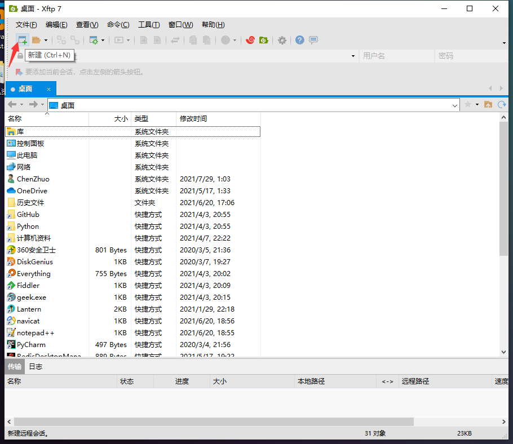Select the OneDrive folder in list

coord(32,190)
